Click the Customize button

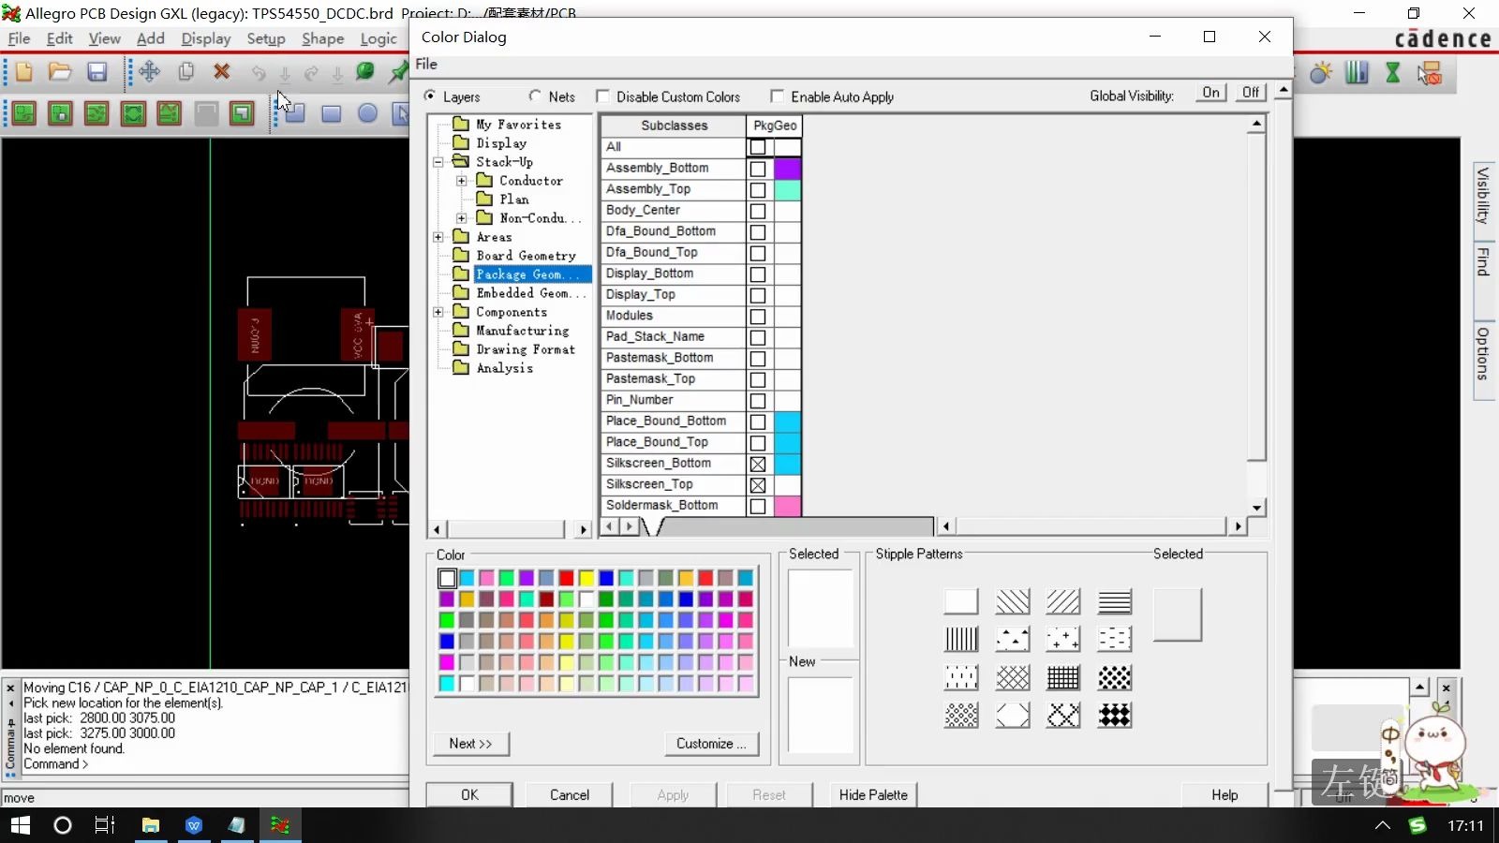(x=711, y=744)
